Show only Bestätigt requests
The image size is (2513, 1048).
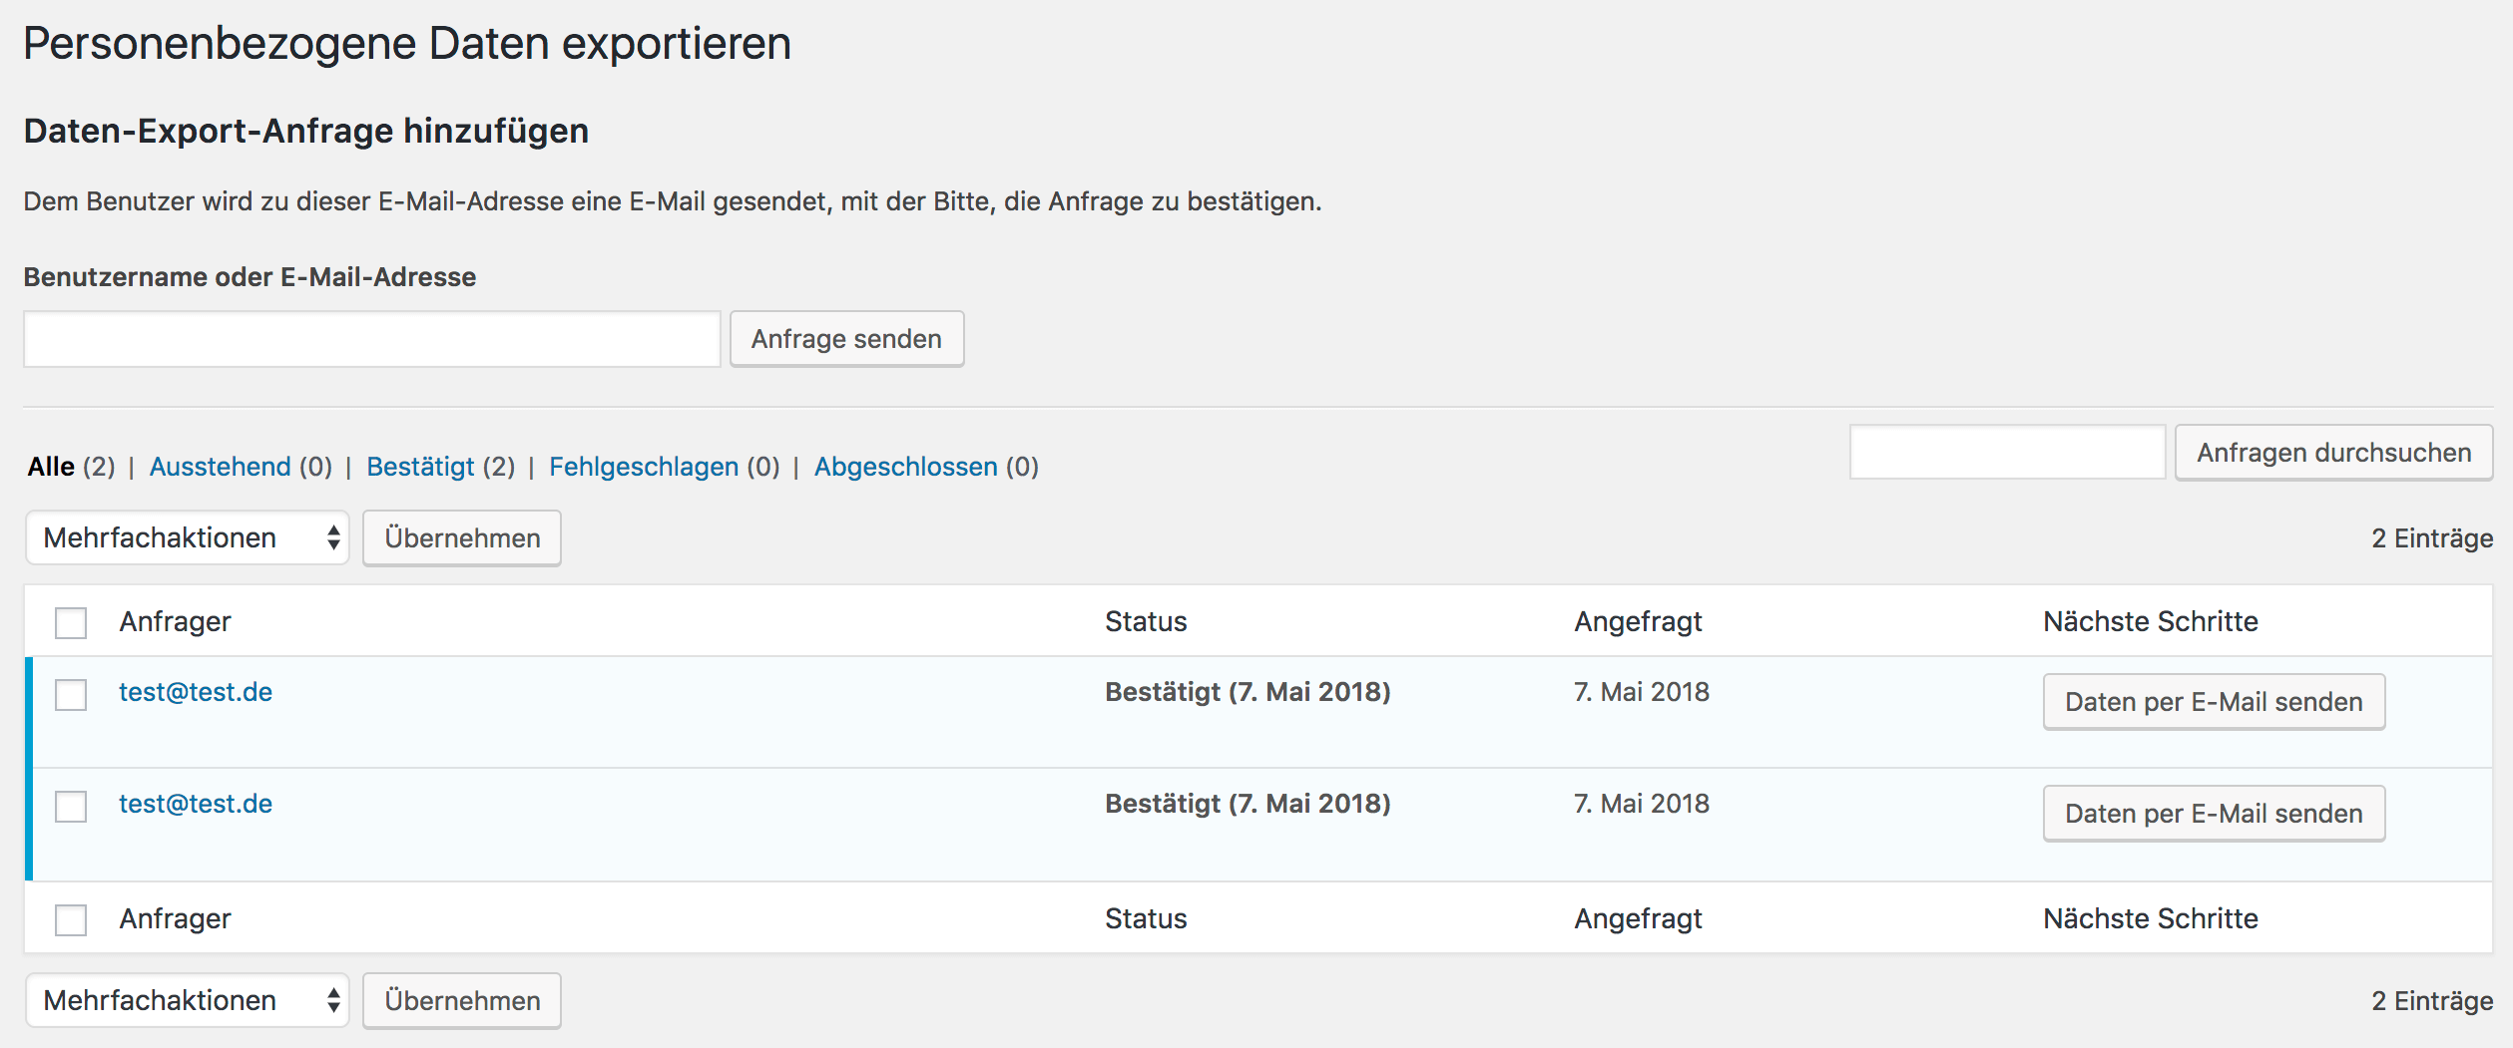(420, 467)
